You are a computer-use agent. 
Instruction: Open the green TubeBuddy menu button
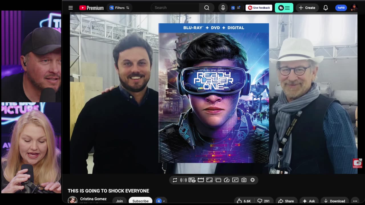tap(284, 8)
